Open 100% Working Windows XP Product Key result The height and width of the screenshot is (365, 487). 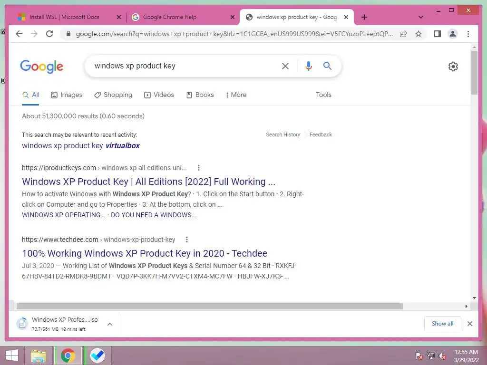(145, 253)
